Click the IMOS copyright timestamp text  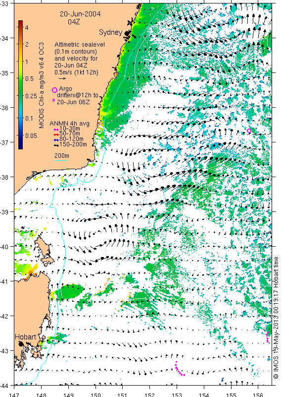point(276,318)
